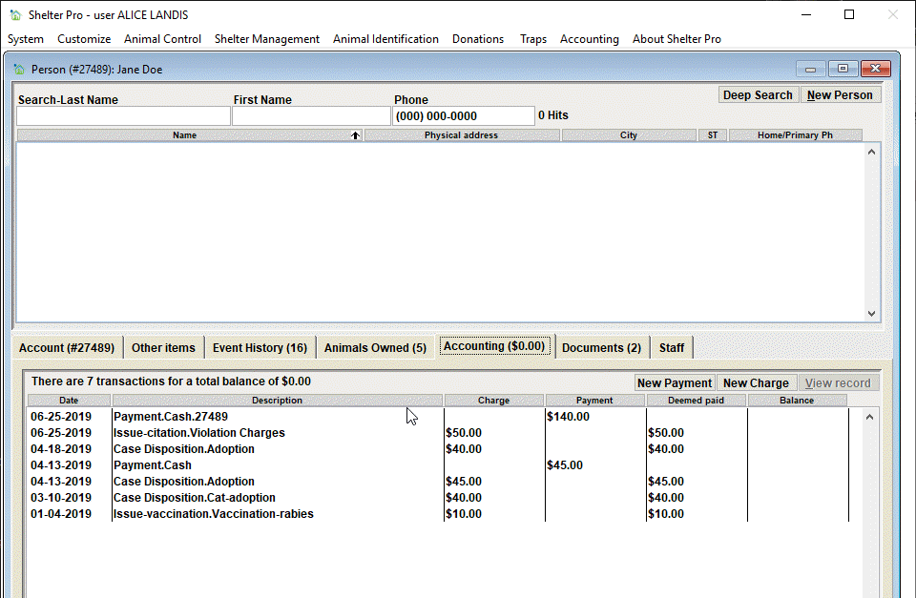Click the Name column sort arrow
The image size is (916, 598).
(355, 135)
